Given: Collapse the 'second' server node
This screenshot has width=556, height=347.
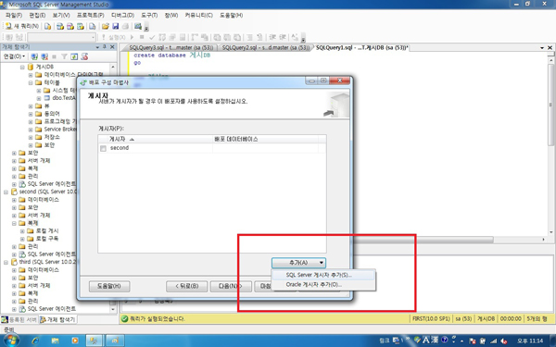Looking at the screenshot, I should tap(6, 192).
